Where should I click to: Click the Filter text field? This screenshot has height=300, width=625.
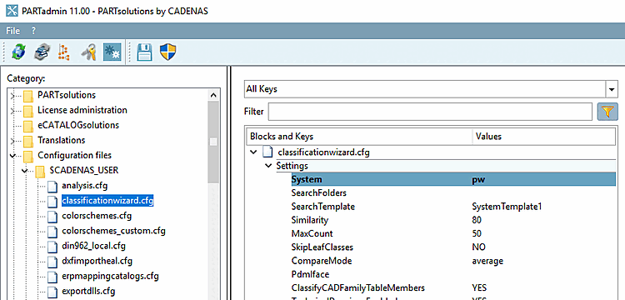click(430, 112)
